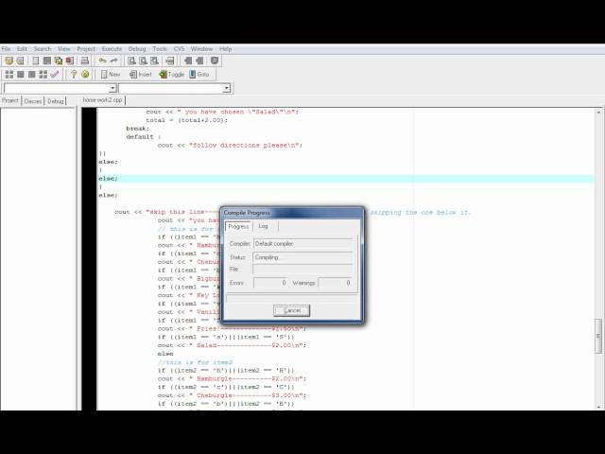605x454 pixels.
Task: Open the Project menu
Action: click(86, 49)
